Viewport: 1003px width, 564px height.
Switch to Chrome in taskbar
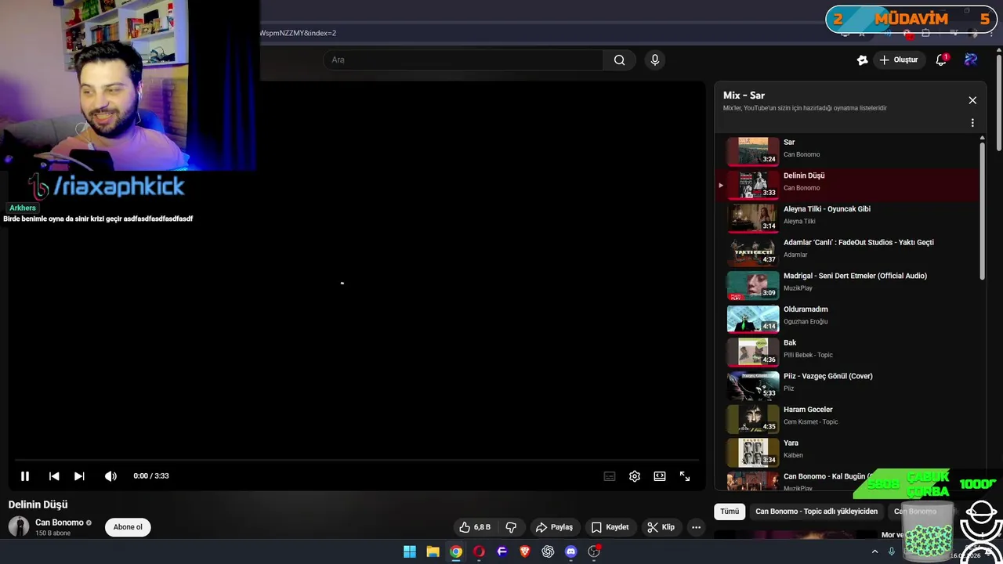(456, 551)
